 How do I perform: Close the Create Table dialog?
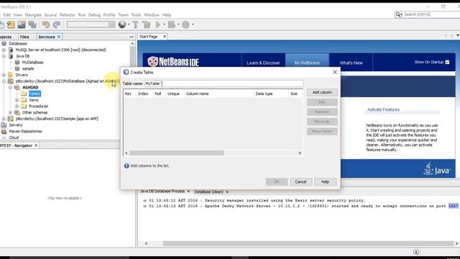[x=335, y=72]
